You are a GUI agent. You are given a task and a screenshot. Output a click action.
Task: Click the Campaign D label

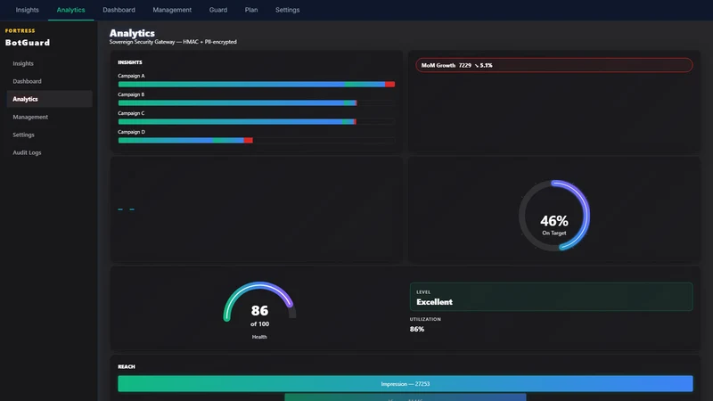[x=131, y=132]
